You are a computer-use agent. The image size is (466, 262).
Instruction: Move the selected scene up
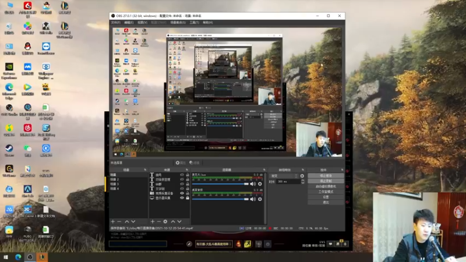tap(127, 222)
